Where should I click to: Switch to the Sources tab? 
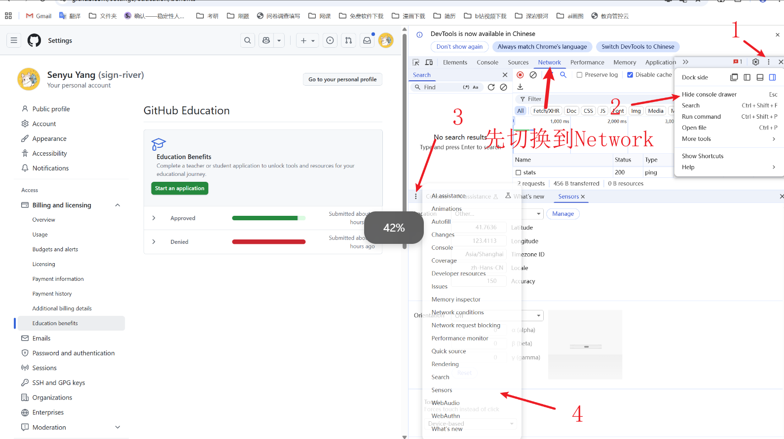pyautogui.click(x=518, y=62)
